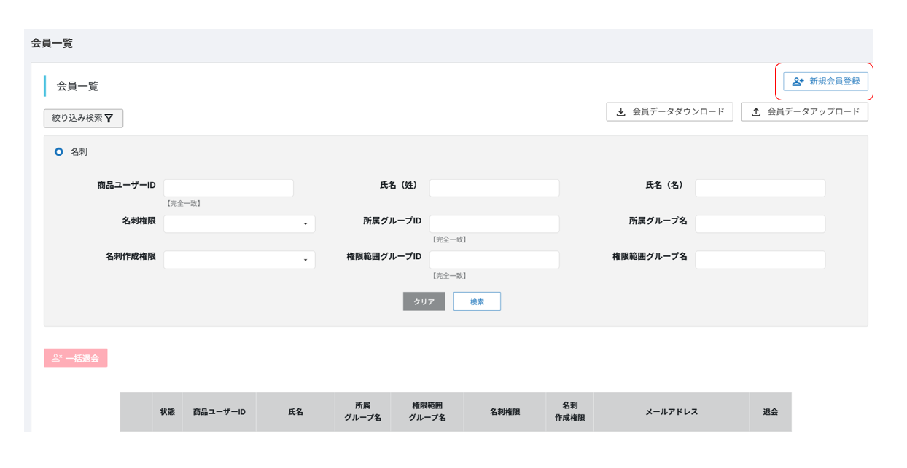Focus the 所属グループID input
907x468 pixels.
pyautogui.click(x=494, y=224)
